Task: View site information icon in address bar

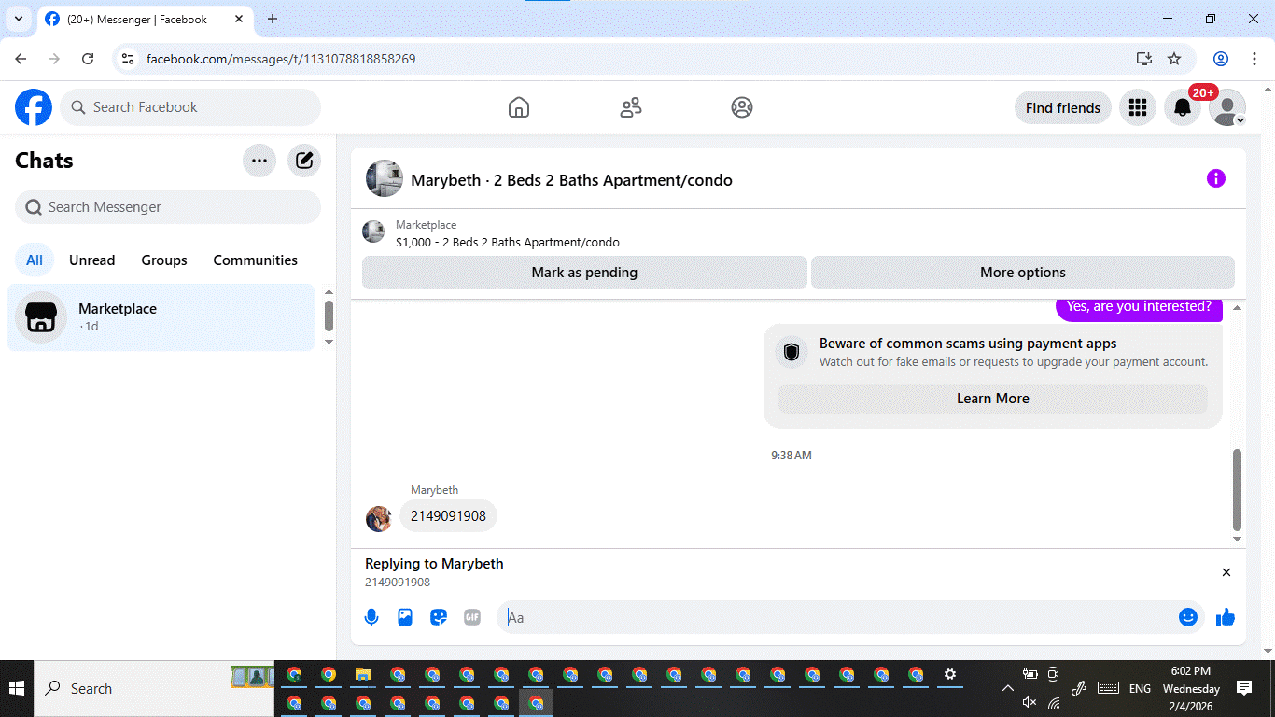Action: click(x=129, y=59)
